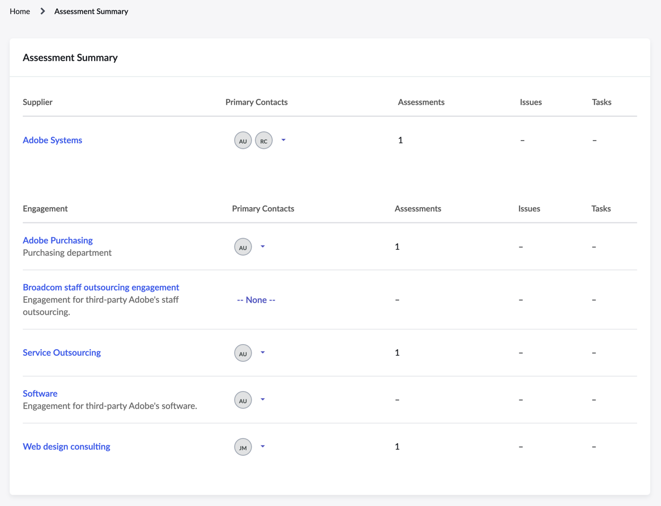Viewport: 661px width, 506px height.
Task: Expand contacts dropdown for Web design consulting
Action: coord(262,446)
